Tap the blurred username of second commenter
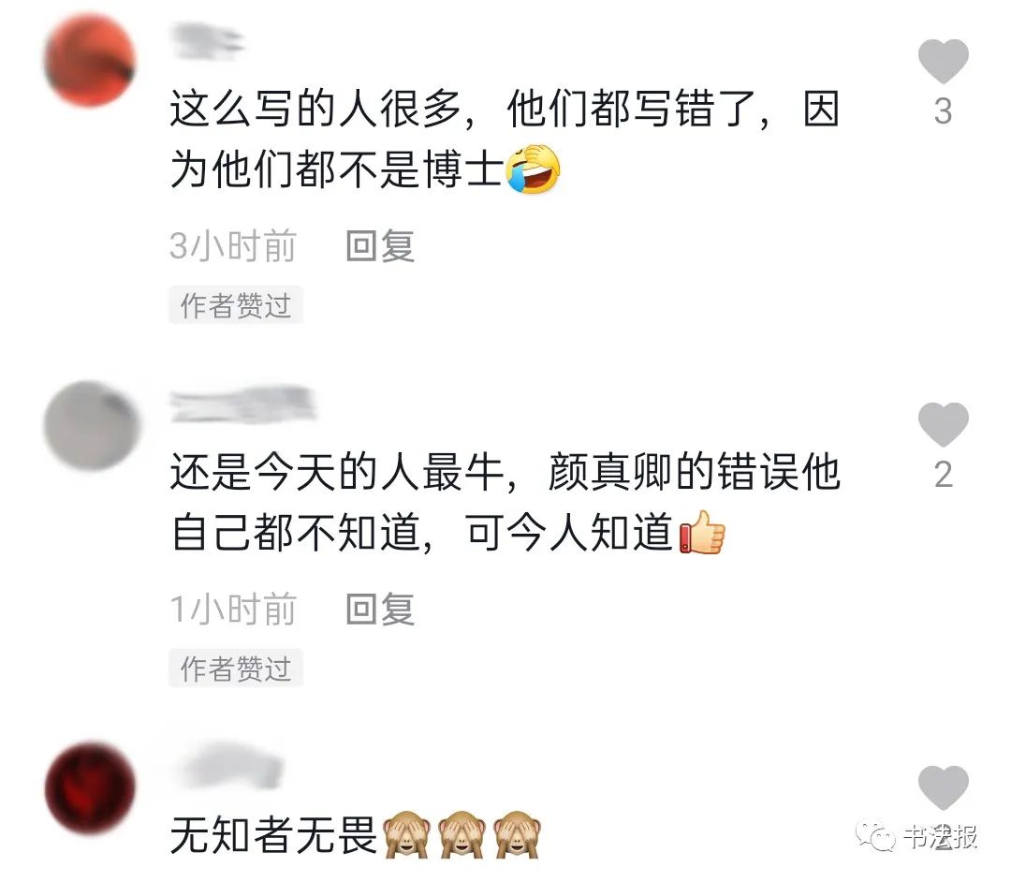Screen dimensions: 1011x882 (243, 404)
